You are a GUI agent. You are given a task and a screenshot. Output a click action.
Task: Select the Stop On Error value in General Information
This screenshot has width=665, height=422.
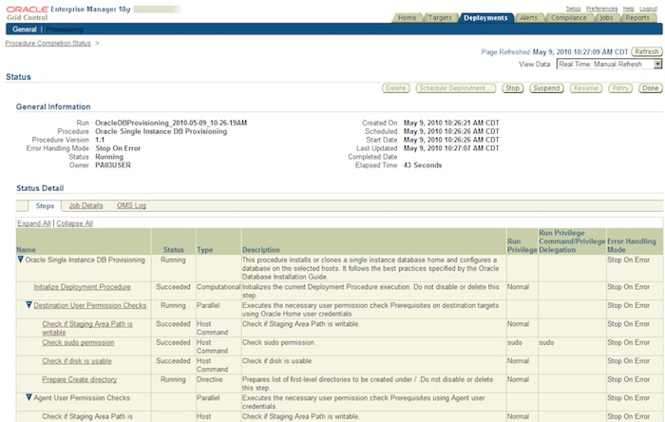[x=118, y=148]
